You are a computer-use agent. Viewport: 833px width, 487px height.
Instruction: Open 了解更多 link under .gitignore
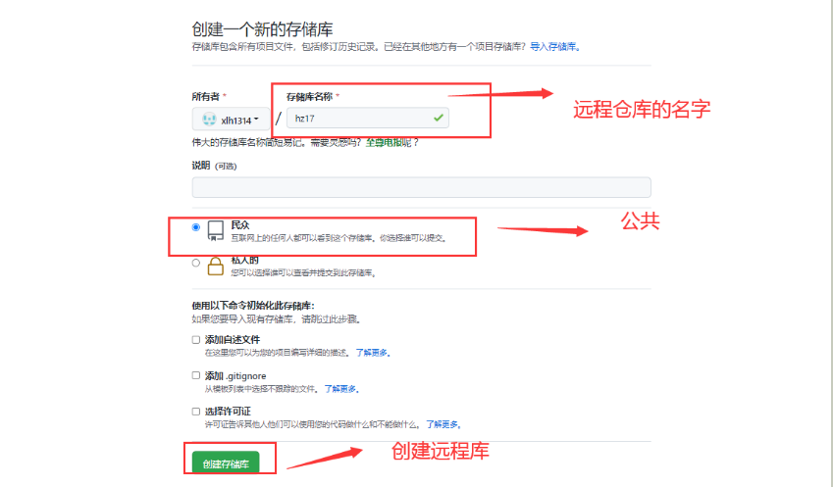[x=342, y=389]
